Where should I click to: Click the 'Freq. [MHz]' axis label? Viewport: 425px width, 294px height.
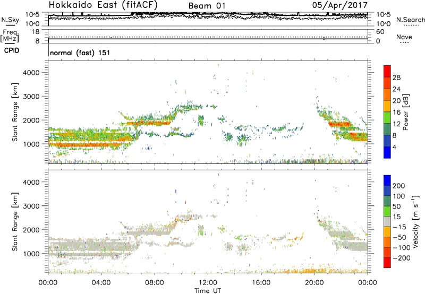[10, 36]
